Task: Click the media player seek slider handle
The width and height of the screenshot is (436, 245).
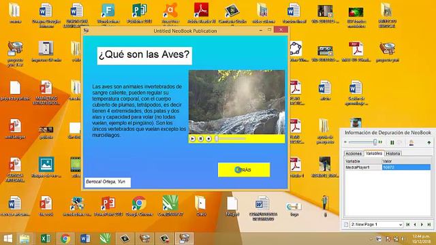Action: tap(217, 139)
